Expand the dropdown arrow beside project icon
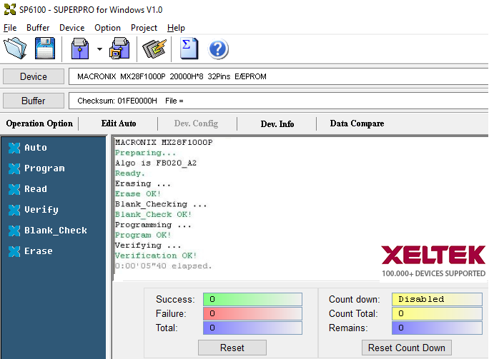The image size is (489, 359). tap(99, 50)
